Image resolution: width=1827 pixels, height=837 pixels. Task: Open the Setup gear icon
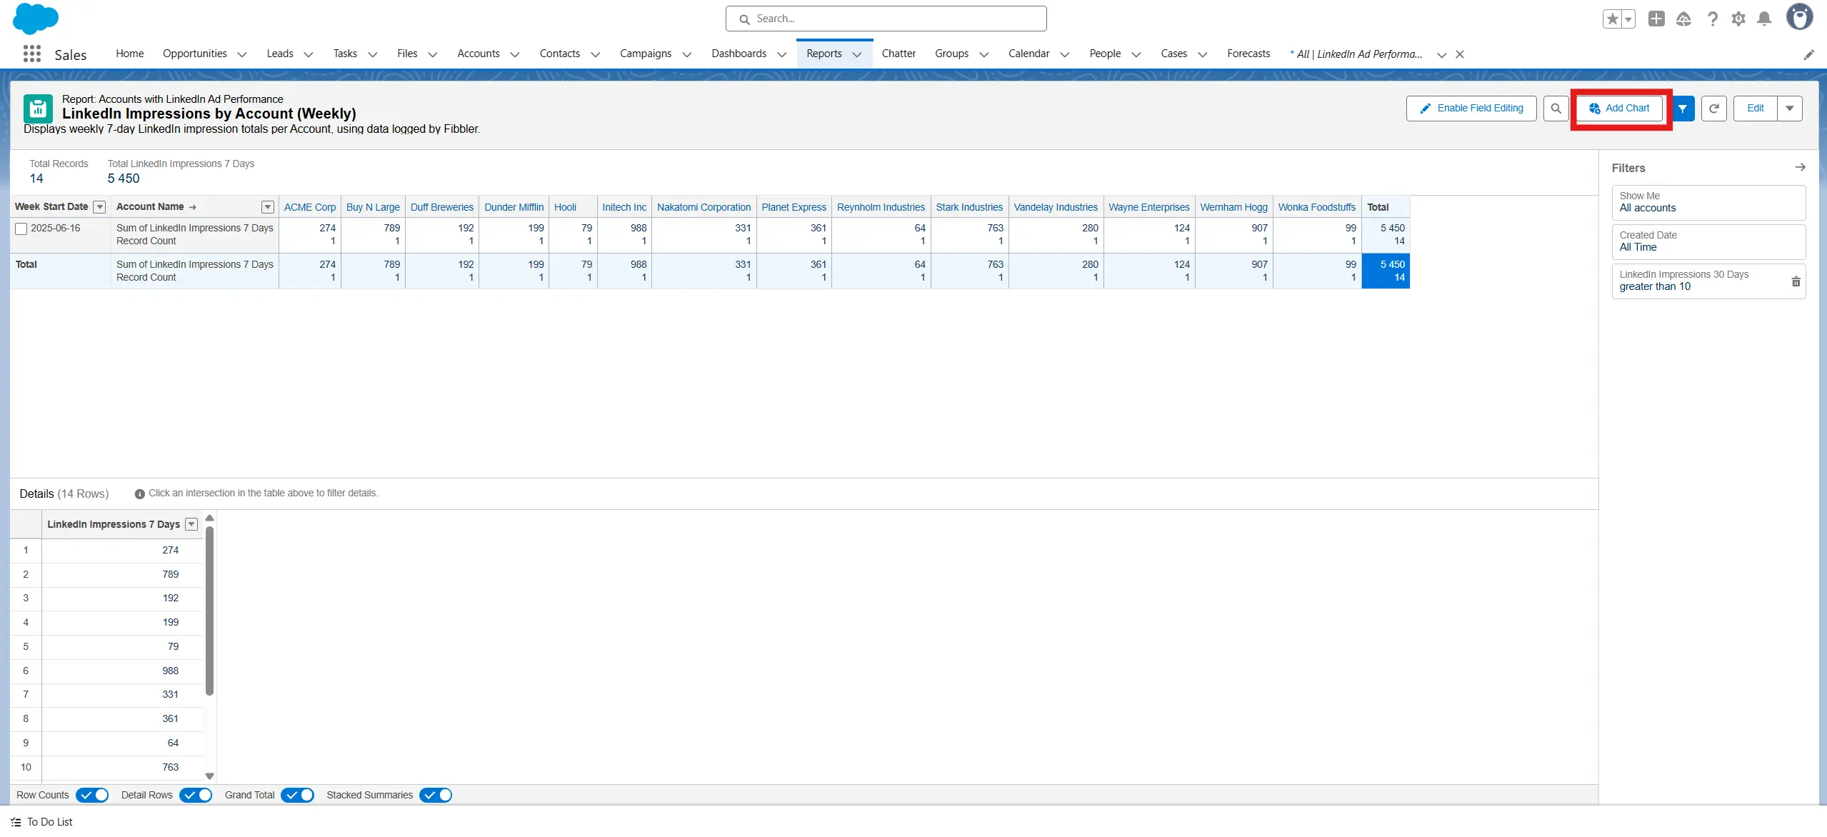coord(1738,19)
